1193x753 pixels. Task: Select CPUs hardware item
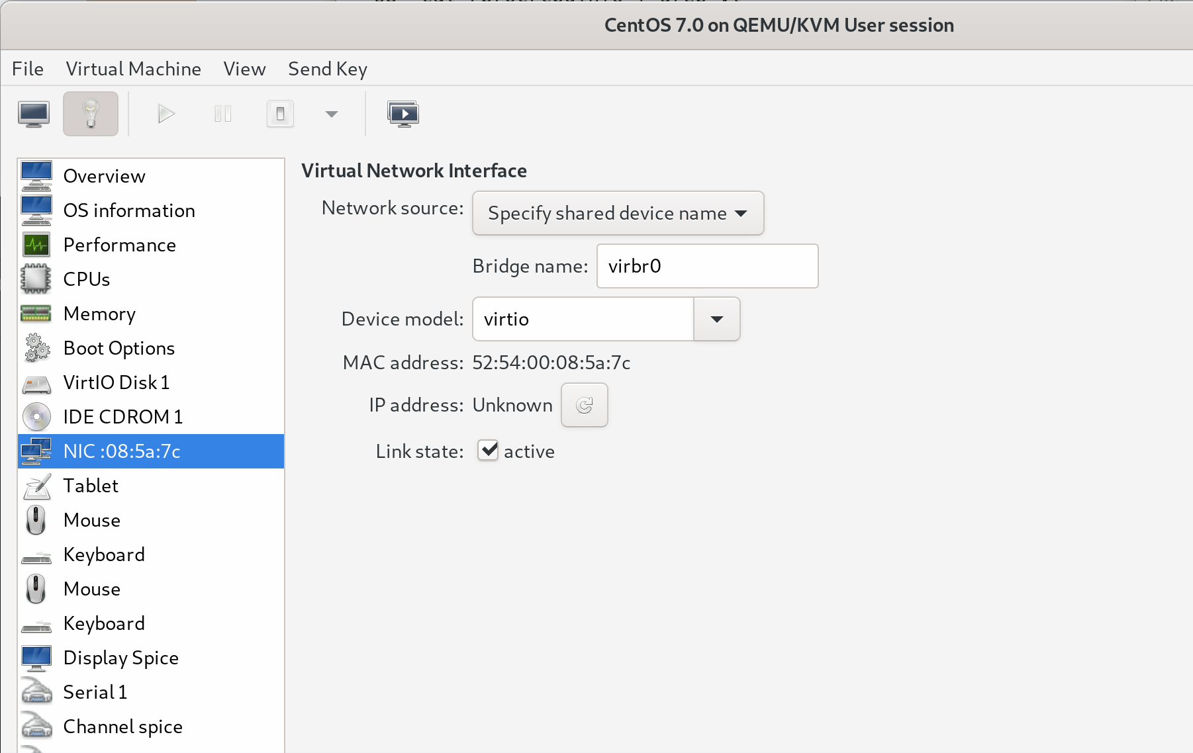(151, 279)
